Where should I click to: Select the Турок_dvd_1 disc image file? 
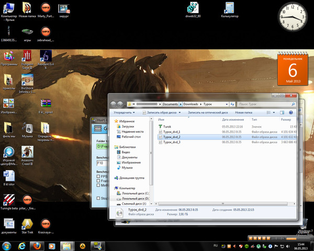(172, 132)
